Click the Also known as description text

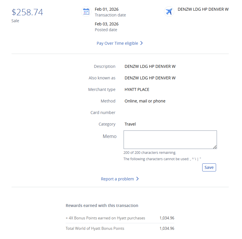(x=150, y=78)
